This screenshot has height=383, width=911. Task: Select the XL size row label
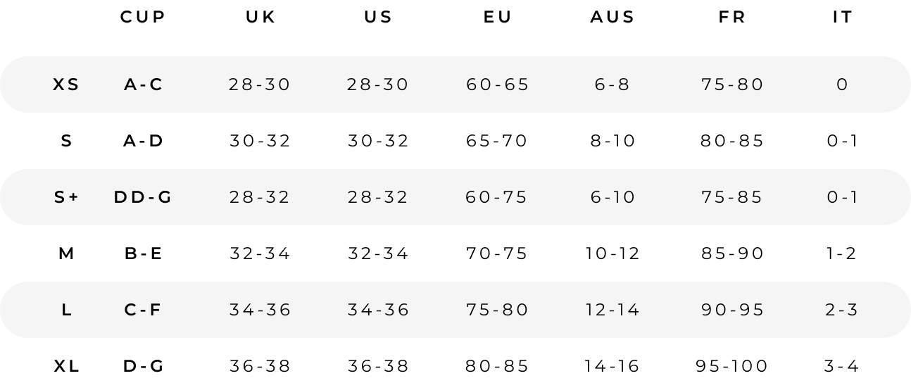coord(66,366)
